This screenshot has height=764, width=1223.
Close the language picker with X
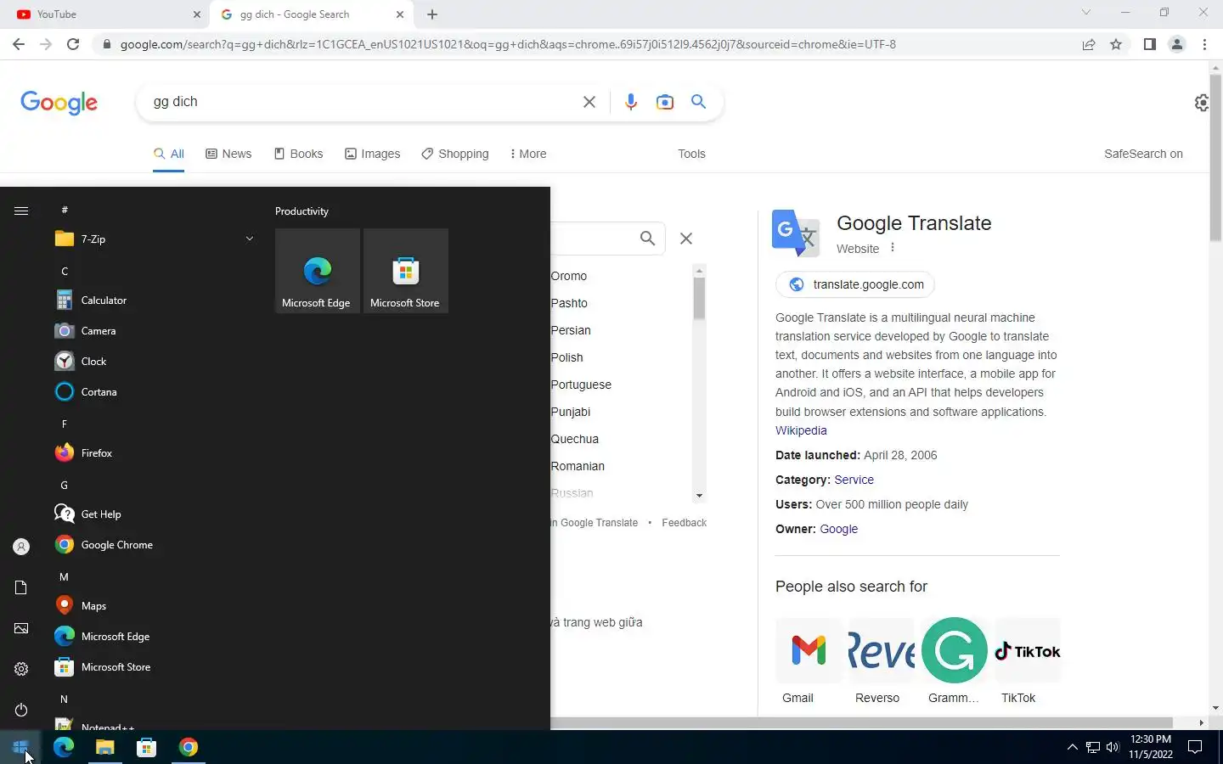pyautogui.click(x=686, y=239)
